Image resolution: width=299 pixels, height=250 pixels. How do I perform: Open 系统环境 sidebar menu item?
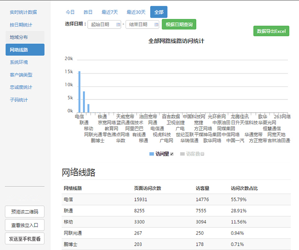[19, 62]
